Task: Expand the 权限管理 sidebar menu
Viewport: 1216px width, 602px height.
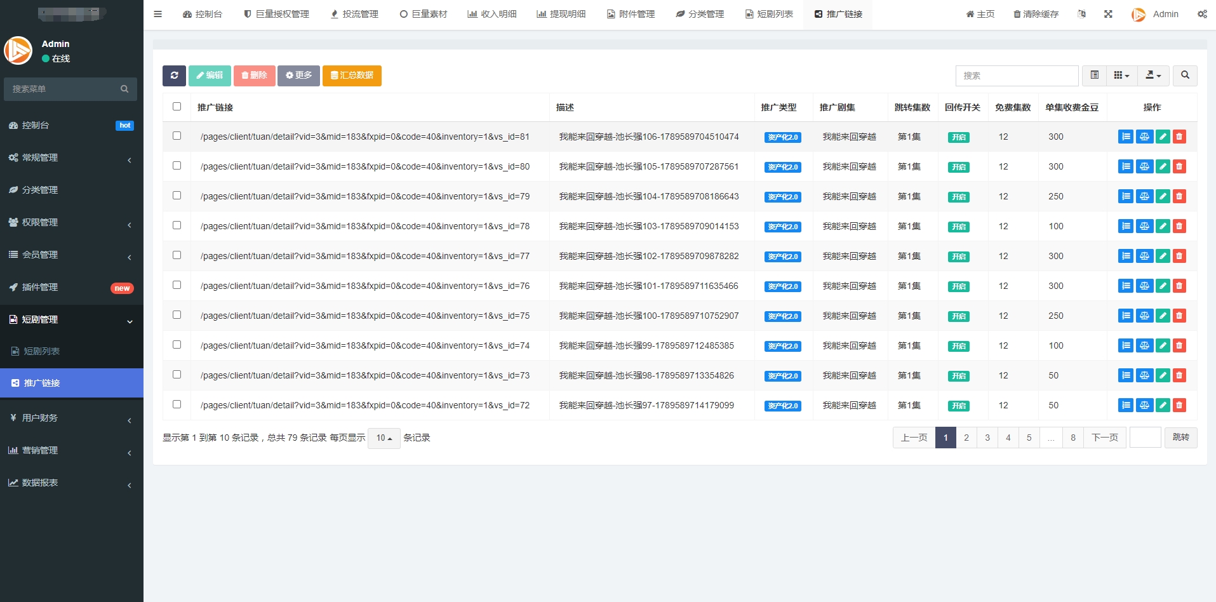Action: click(72, 222)
